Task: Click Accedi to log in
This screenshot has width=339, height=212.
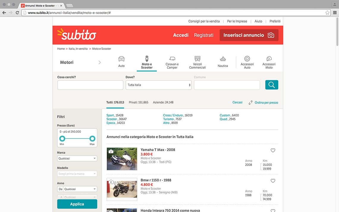Action: pyautogui.click(x=181, y=35)
